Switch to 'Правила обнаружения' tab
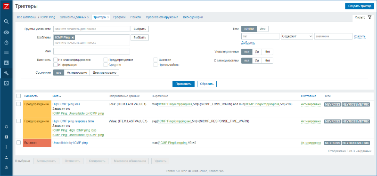 (x=162, y=17)
